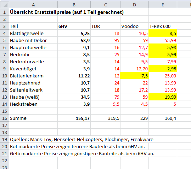Select column B header

pos(74,5)
